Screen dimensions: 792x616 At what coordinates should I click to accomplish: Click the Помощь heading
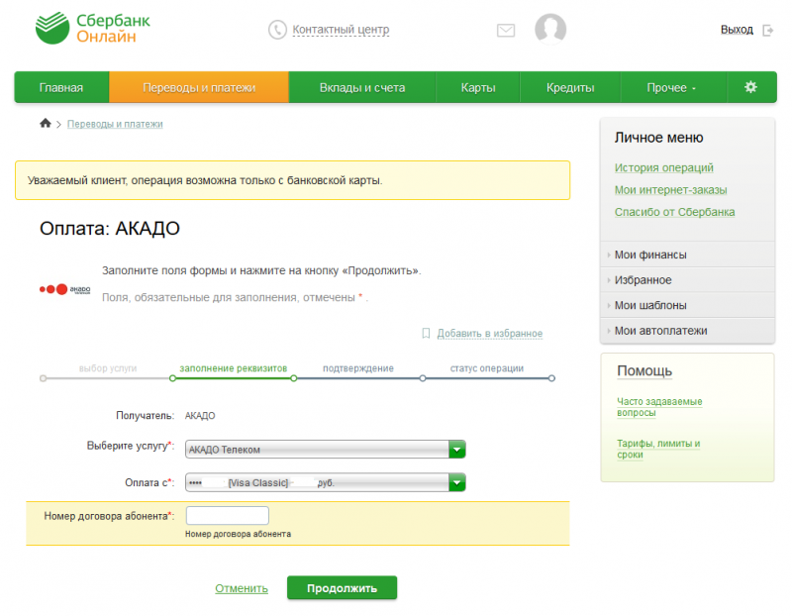tap(644, 371)
